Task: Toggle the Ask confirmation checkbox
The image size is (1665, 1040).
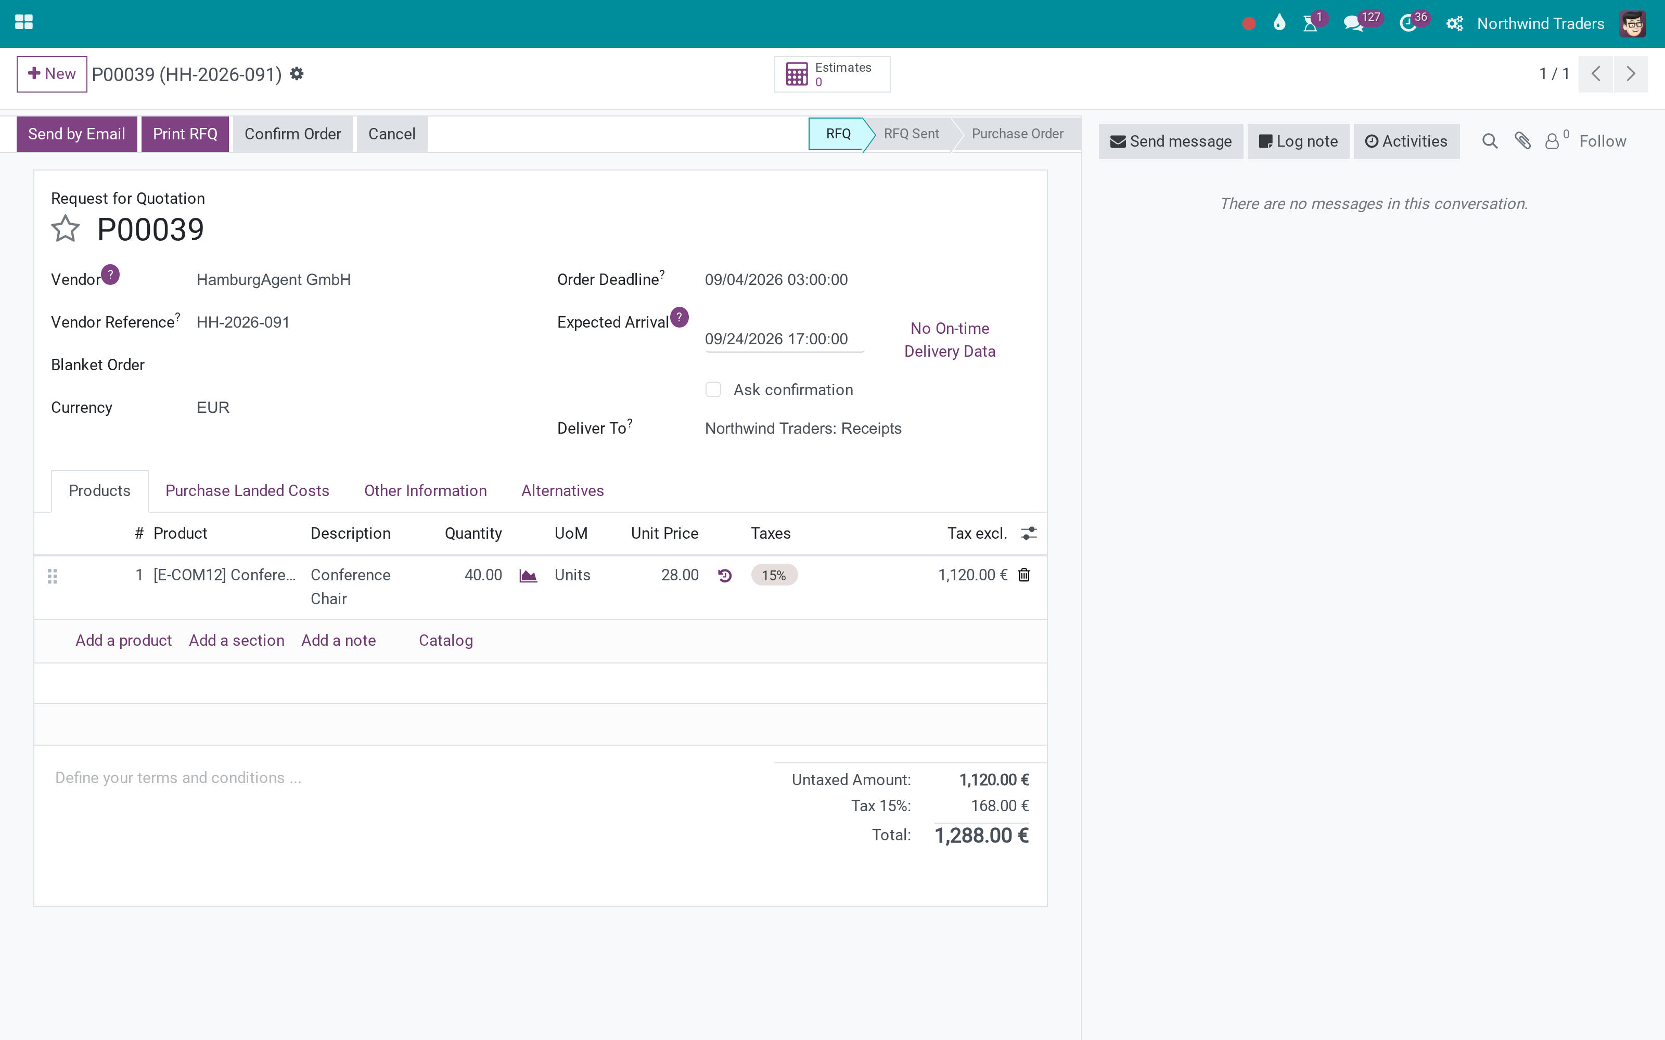Action: [713, 390]
